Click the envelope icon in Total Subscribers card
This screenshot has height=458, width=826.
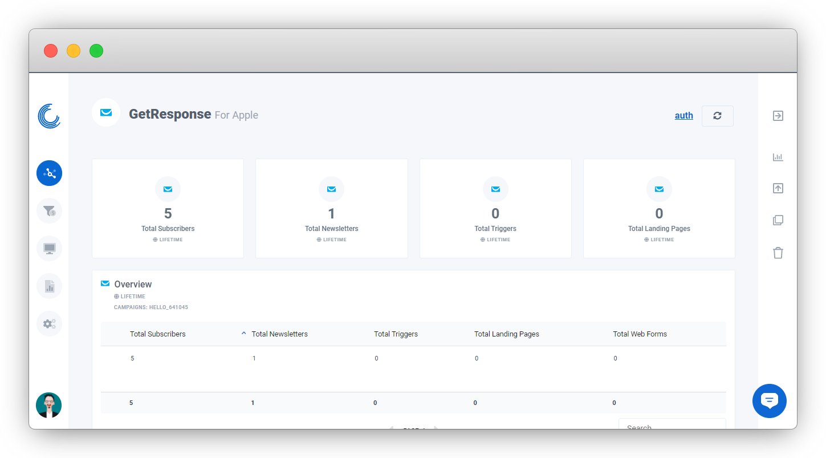168,189
